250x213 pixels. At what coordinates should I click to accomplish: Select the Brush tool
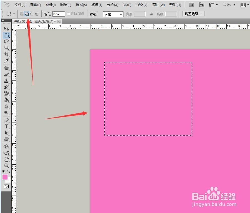point(6,74)
